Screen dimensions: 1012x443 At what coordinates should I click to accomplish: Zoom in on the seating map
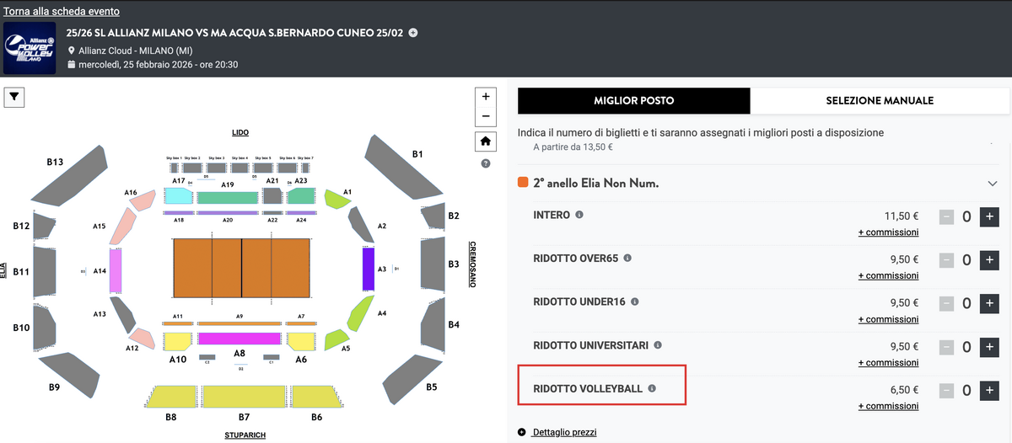tap(486, 97)
